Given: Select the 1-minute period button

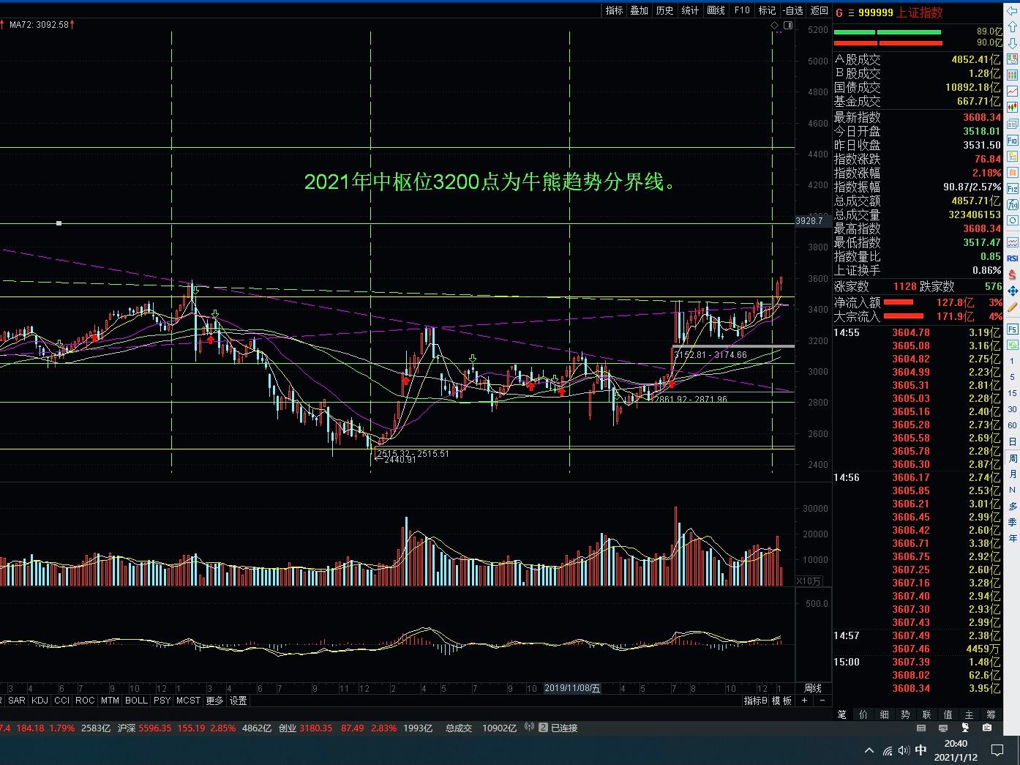Looking at the screenshot, I should [x=1013, y=361].
